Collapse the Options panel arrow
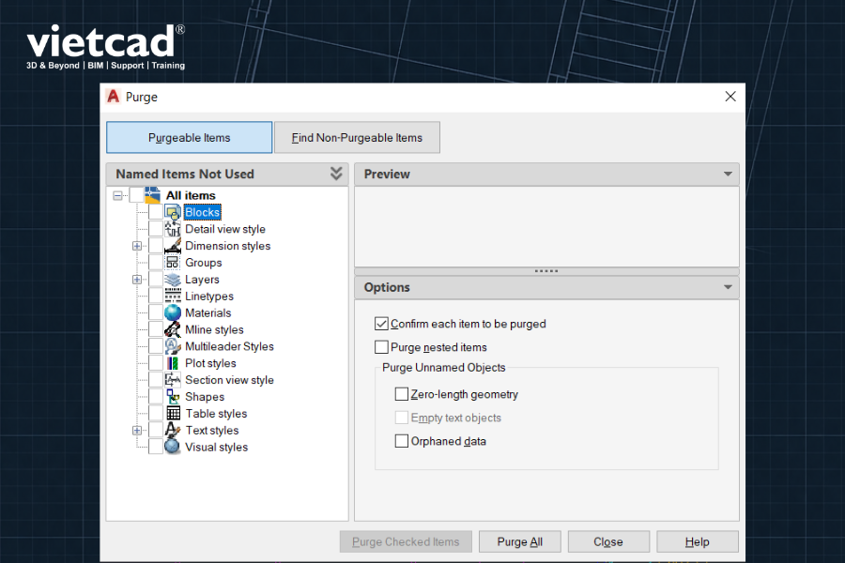Viewport: 845px width, 563px height. tap(728, 287)
